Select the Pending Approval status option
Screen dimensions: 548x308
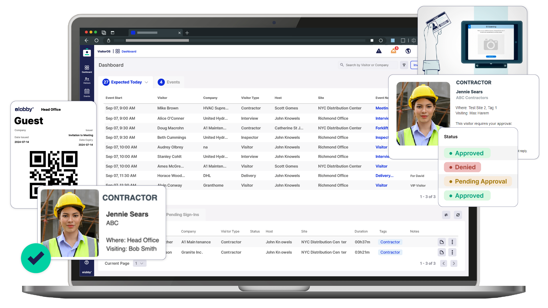click(478, 181)
